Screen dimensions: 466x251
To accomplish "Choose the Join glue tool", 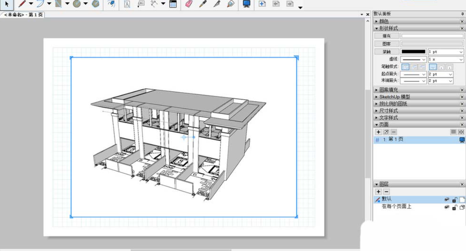I will click(x=231, y=4).
